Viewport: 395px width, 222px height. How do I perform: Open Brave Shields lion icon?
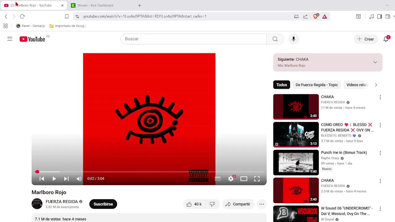click(x=315, y=16)
